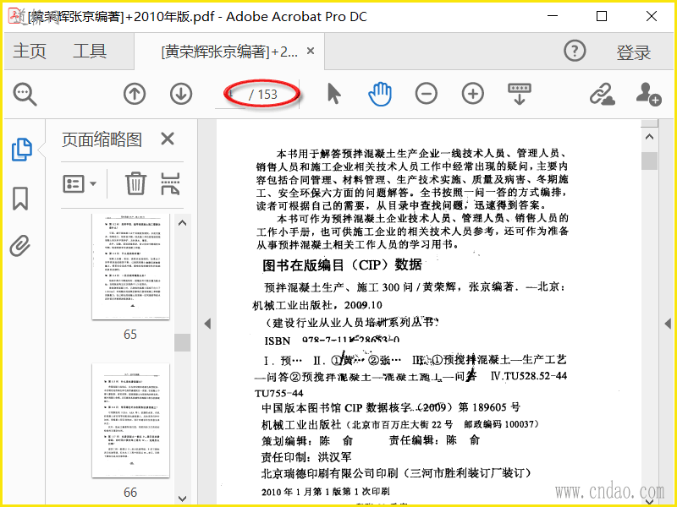The height and width of the screenshot is (507, 677).
Task: Choose the selection arrow tool
Action: click(x=333, y=94)
